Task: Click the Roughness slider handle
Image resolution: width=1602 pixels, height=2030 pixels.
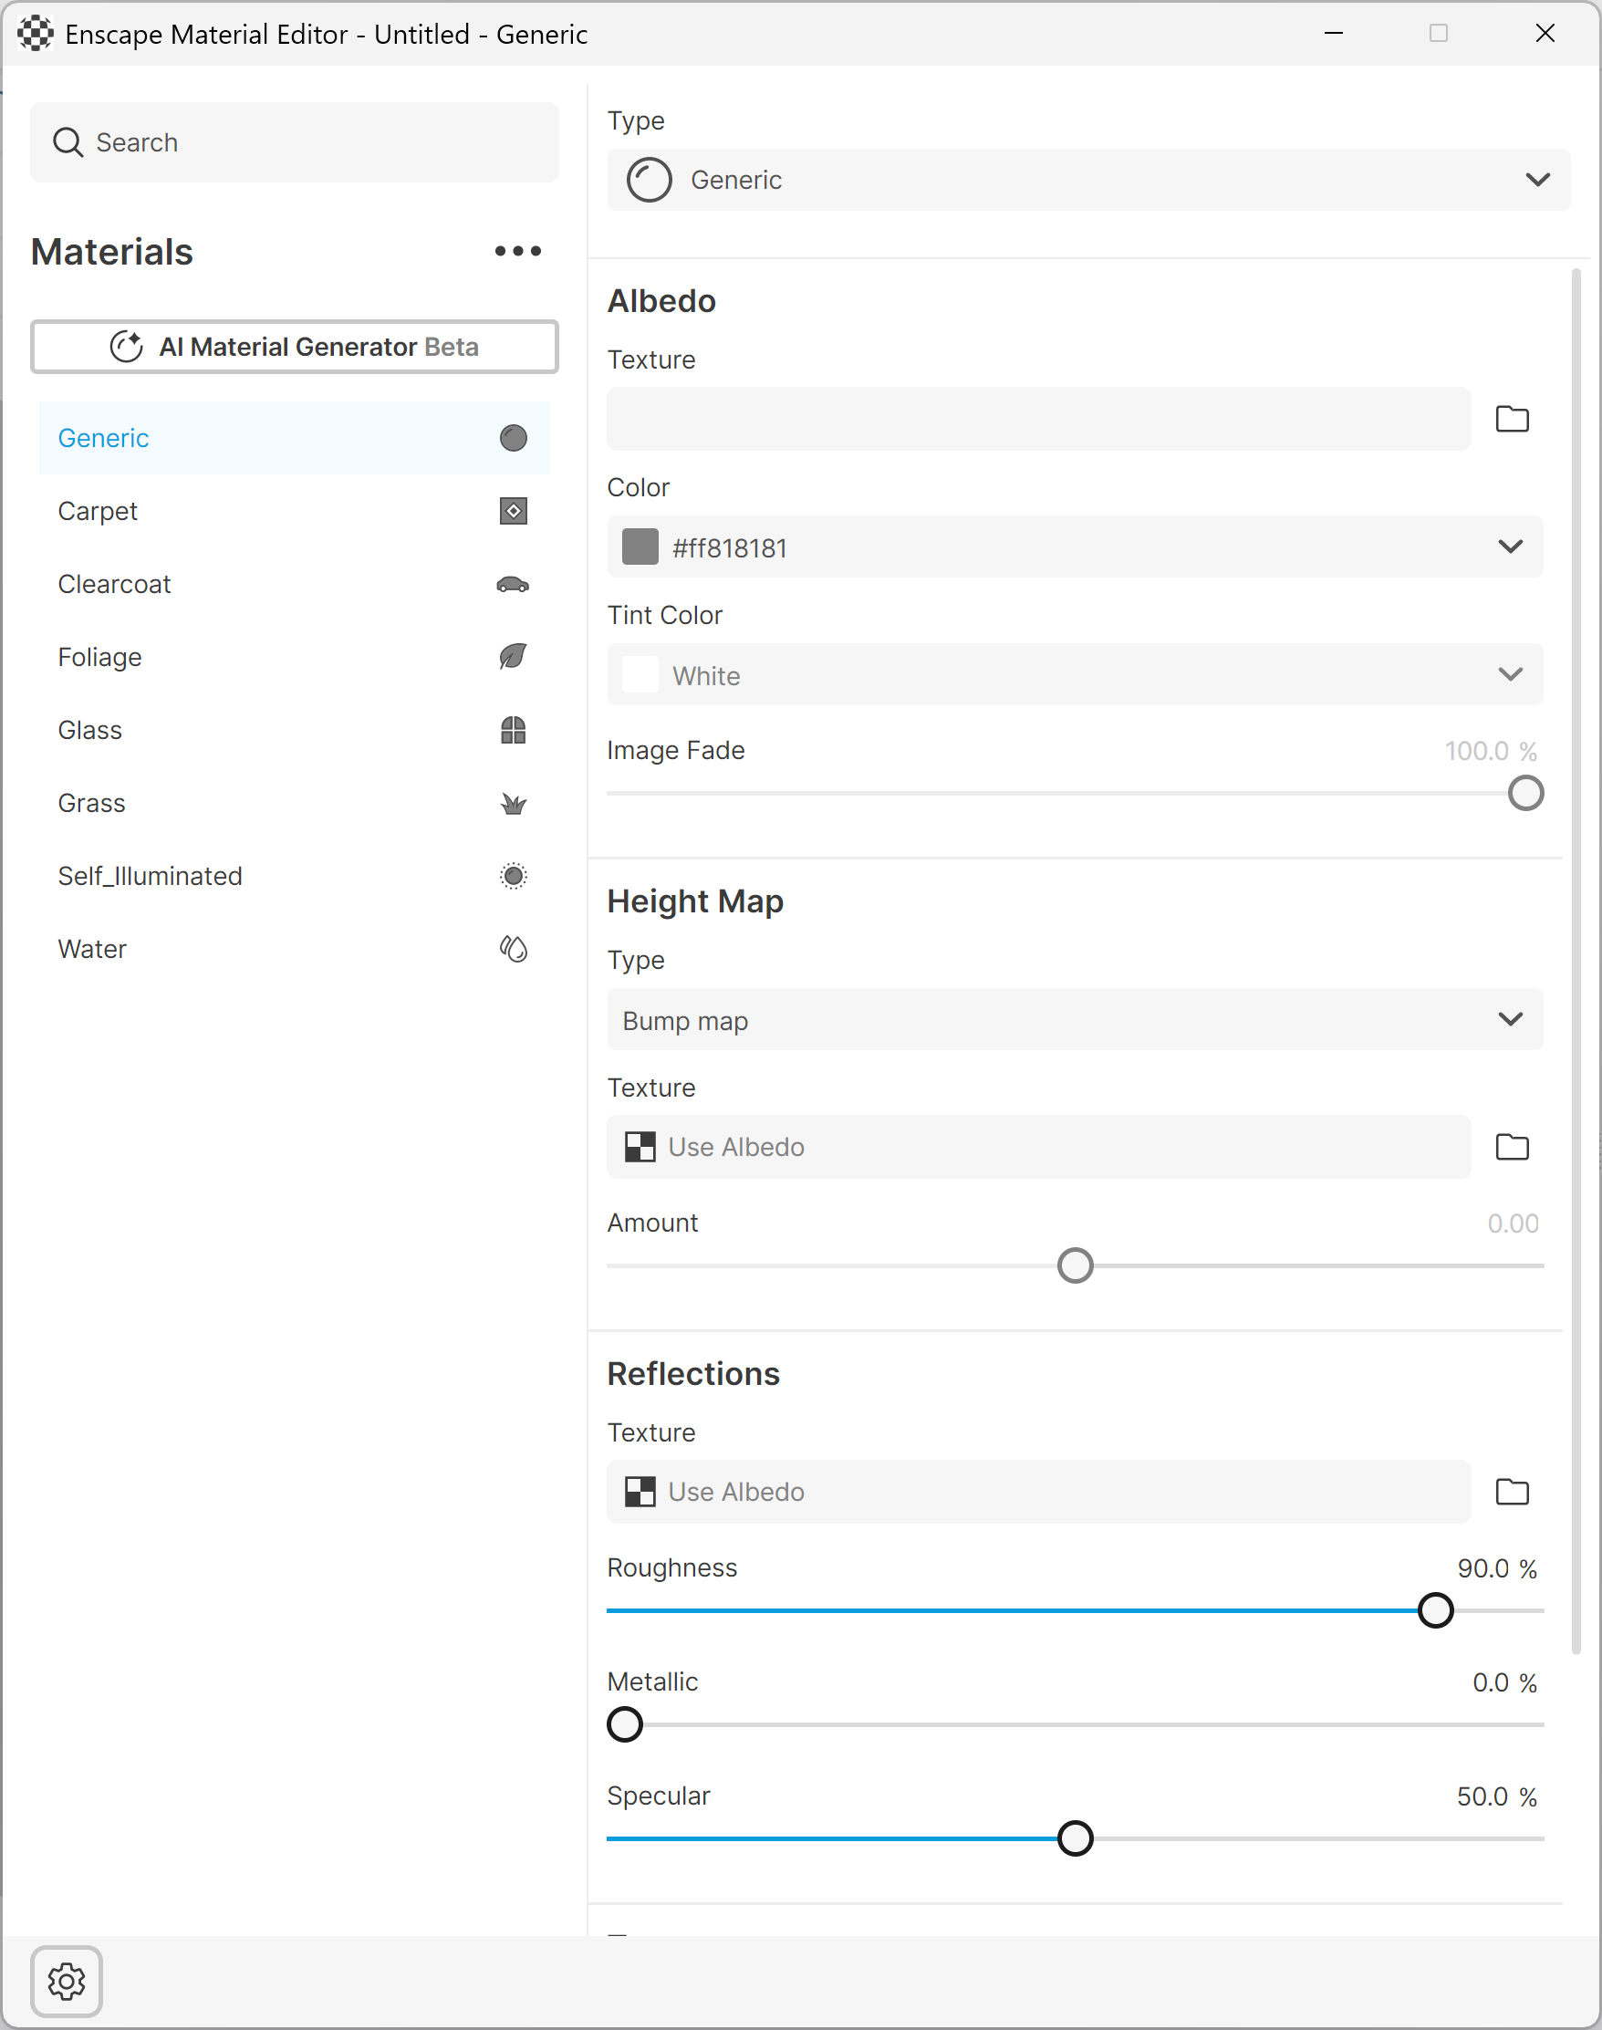Action: point(1436,1610)
